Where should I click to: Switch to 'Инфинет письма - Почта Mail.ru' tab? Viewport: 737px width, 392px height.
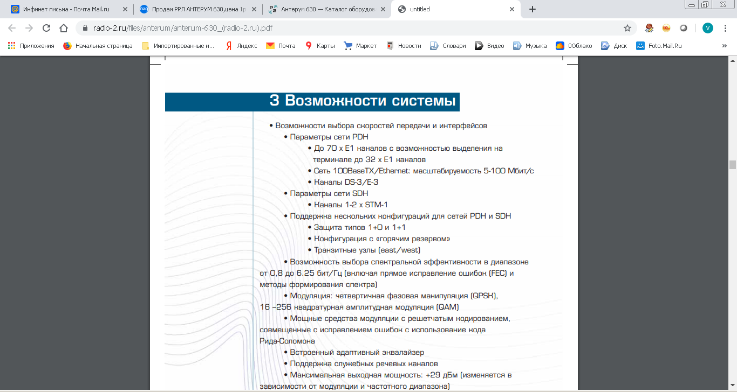(69, 9)
